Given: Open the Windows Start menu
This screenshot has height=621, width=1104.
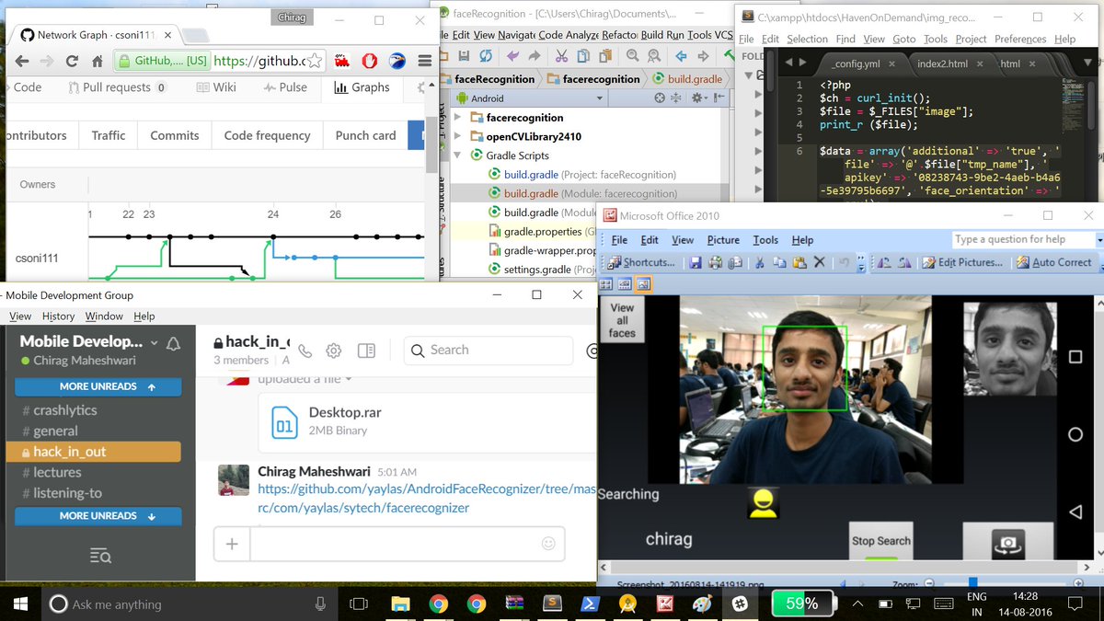Looking at the screenshot, I should (20, 604).
